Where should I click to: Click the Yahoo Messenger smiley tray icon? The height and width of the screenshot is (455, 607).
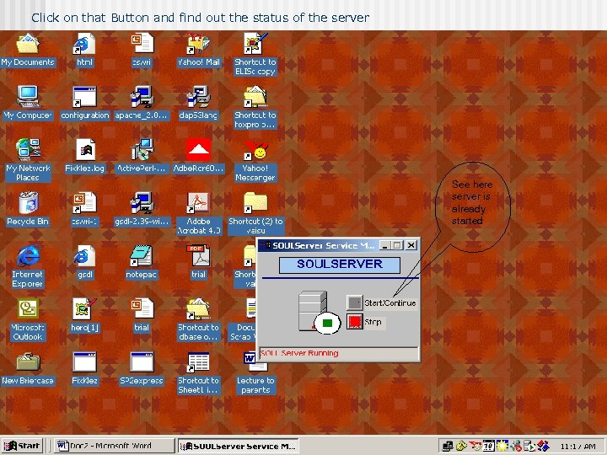tap(475, 446)
